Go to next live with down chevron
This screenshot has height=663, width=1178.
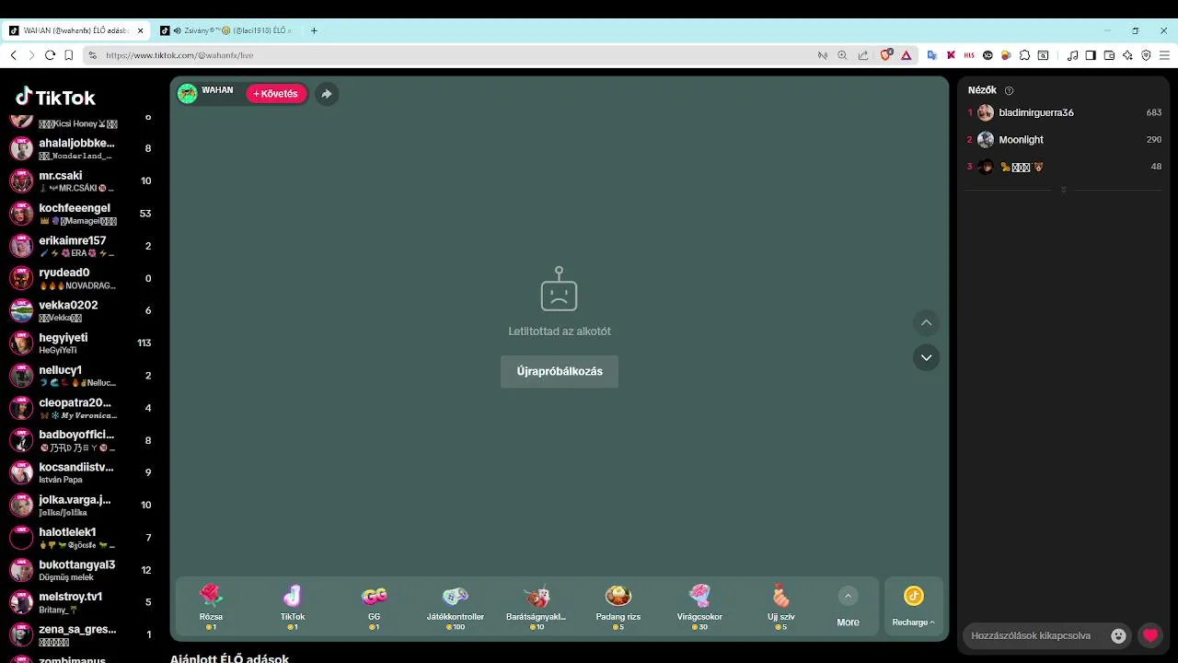[926, 357]
